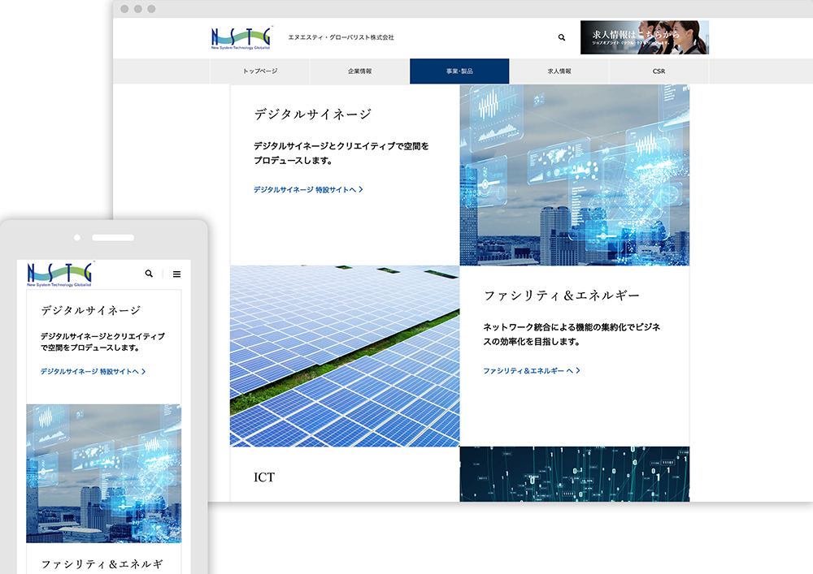This screenshot has width=813, height=574.
Task: Click the binary code ICT image
Action: click(574, 474)
